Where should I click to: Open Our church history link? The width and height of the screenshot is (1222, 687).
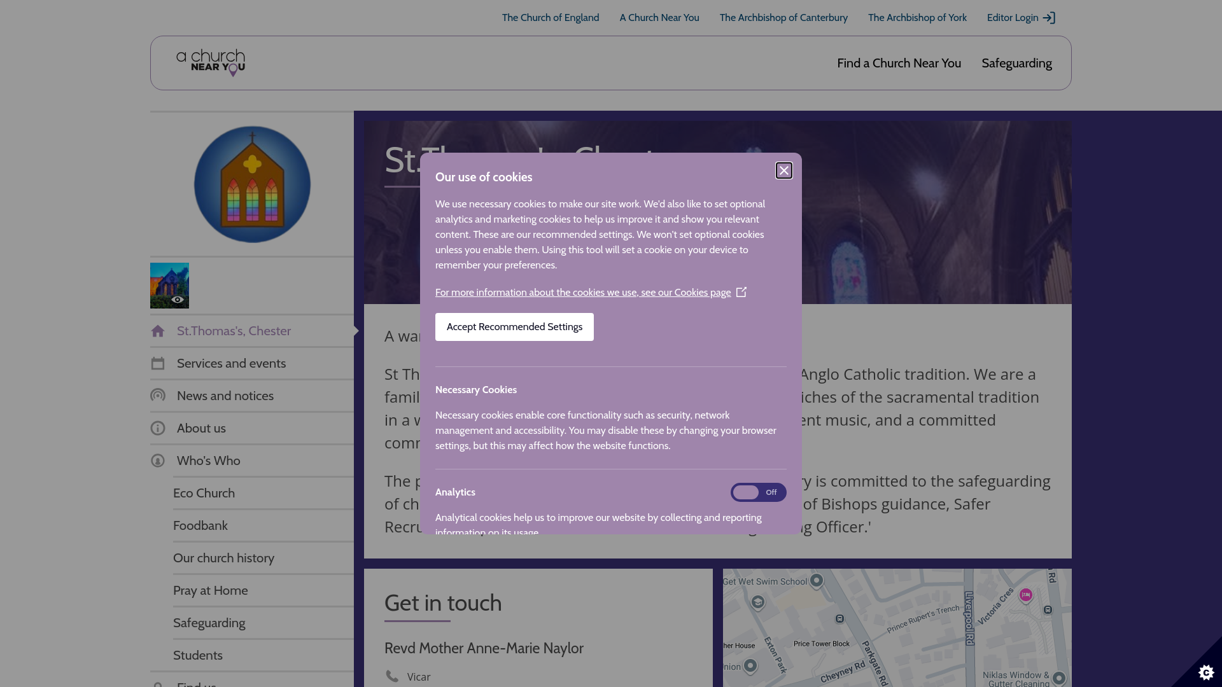click(263, 558)
